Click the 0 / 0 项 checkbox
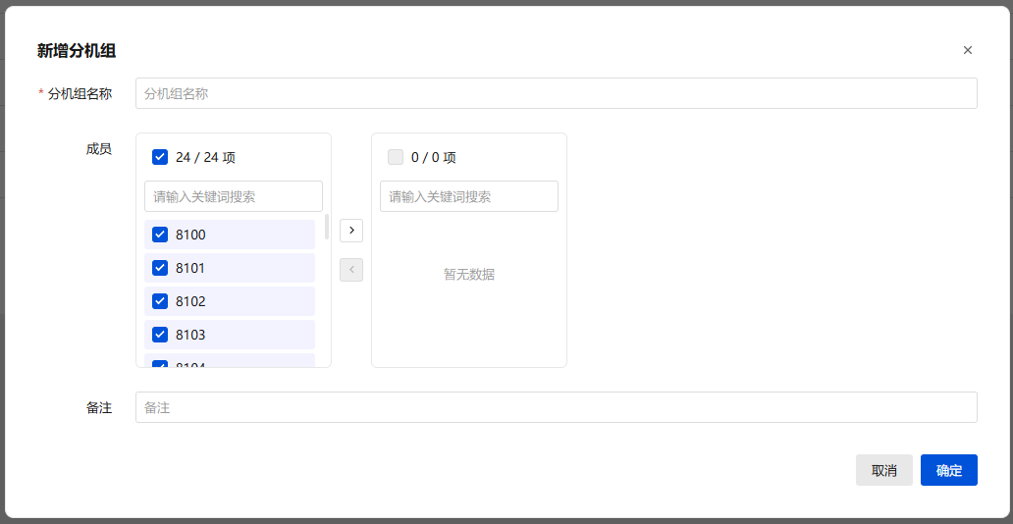Viewport: 1013px width, 524px height. pyautogui.click(x=396, y=157)
